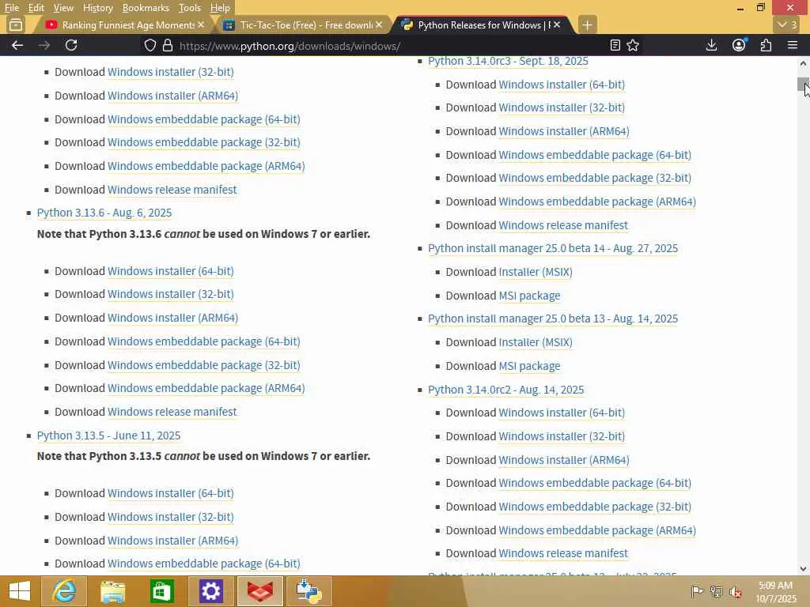This screenshot has height=607, width=810.
Task: Open the tracking protection shield icon
Action: (x=150, y=45)
